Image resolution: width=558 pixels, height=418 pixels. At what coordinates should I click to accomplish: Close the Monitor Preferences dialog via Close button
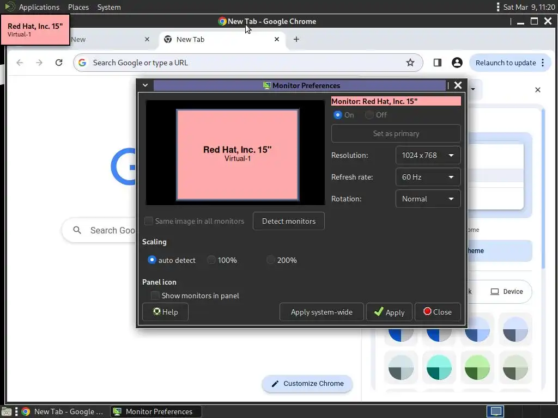438,312
